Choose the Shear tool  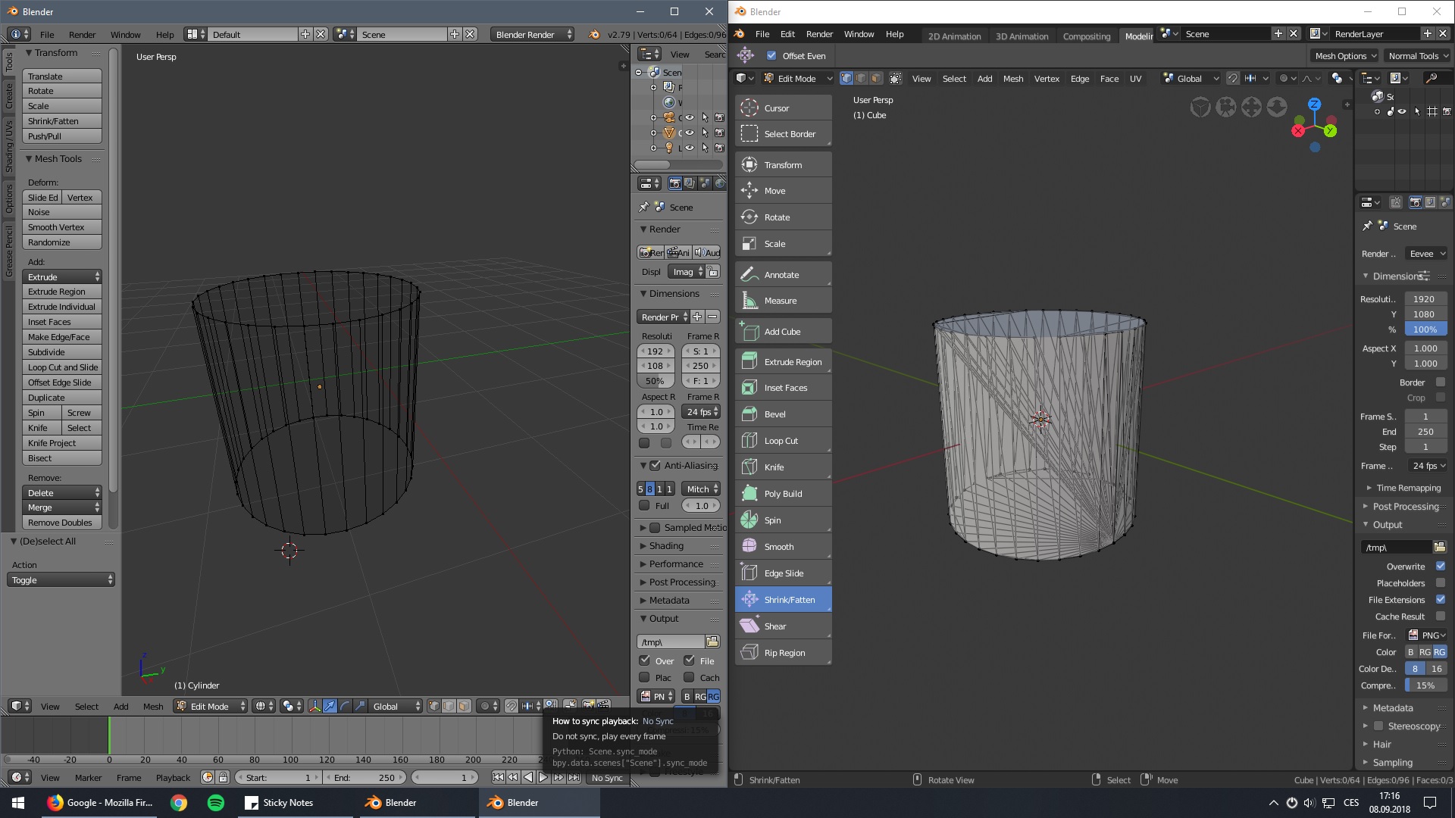pos(783,626)
